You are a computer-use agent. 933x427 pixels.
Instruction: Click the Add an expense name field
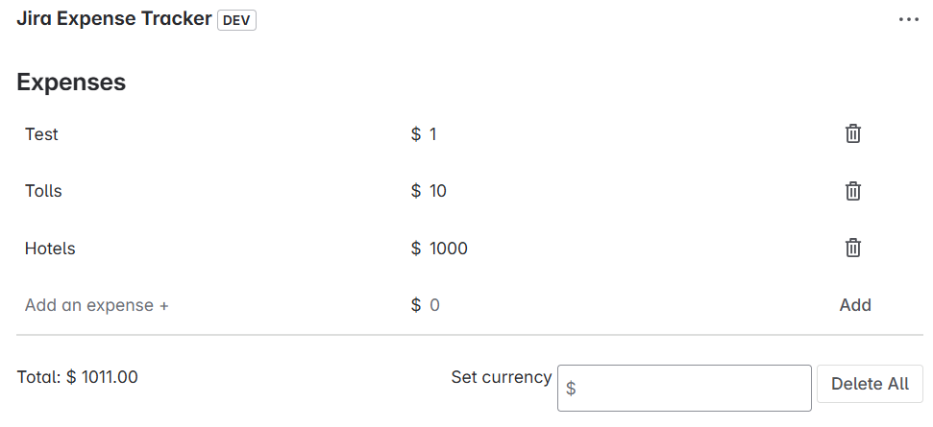coord(97,305)
